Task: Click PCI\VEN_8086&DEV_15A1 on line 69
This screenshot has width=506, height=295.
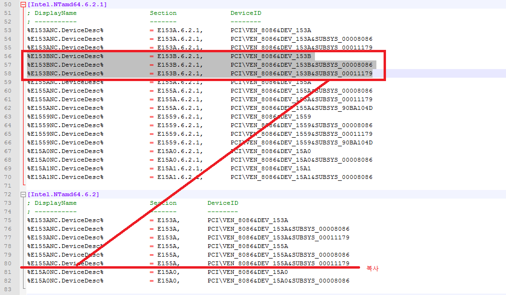Action: pos(271,169)
